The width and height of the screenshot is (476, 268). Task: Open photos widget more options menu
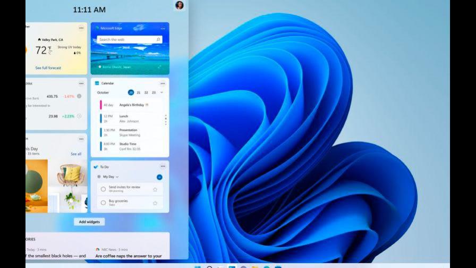(81, 139)
